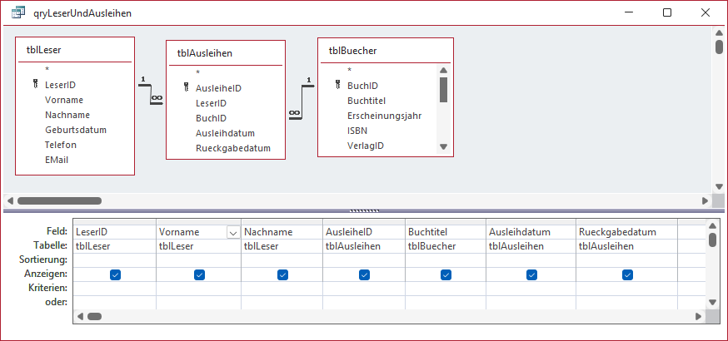Select the Geburtsdatum field in tblLeser
The height and width of the screenshot is (341, 728).
[x=76, y=130]
